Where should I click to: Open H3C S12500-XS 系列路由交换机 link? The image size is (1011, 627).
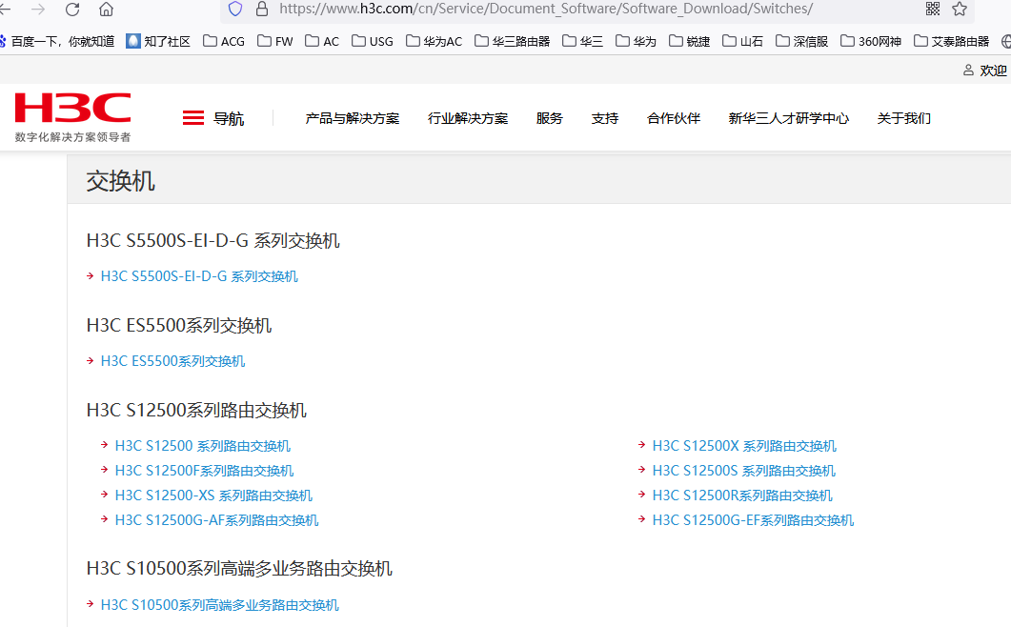(213, 496)
